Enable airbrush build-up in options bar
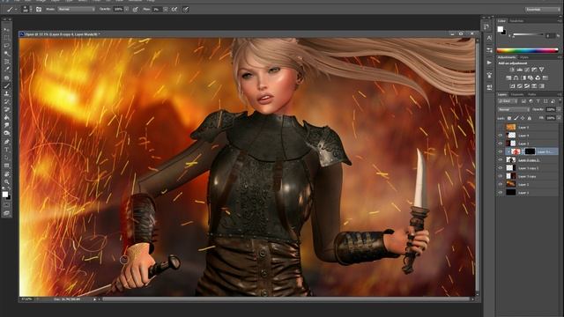This screenshot has width=564, height=317. tap(174, 10)
